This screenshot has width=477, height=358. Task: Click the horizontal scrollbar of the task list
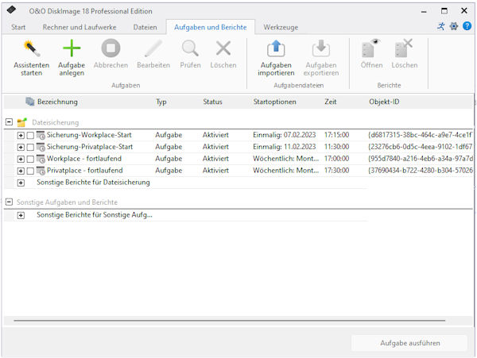[230, 321]
